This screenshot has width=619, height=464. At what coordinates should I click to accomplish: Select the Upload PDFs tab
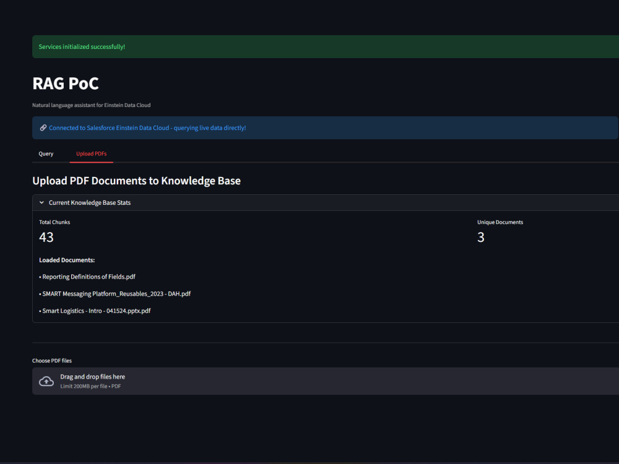click(x=91, y=154)
